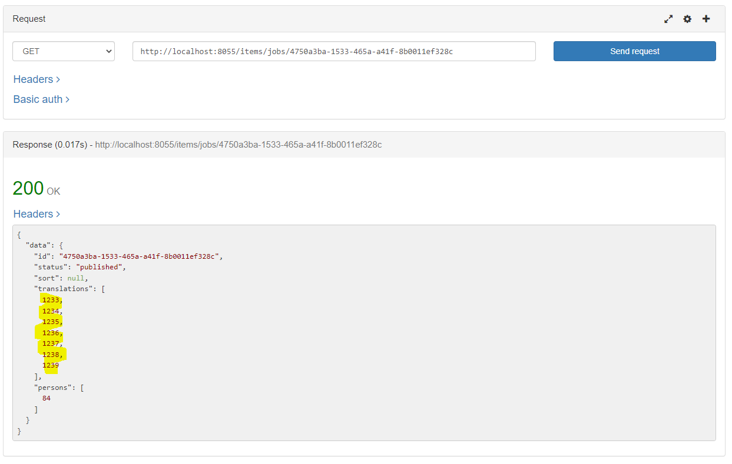Click the 200 status code text
The image size is (732, 464).
[28, 188]
